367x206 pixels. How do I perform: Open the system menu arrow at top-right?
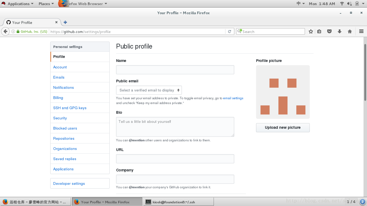363,3
